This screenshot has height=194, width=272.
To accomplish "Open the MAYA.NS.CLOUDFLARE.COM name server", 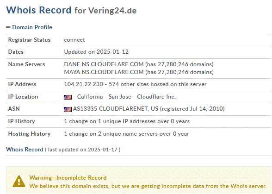I will 104,72.
